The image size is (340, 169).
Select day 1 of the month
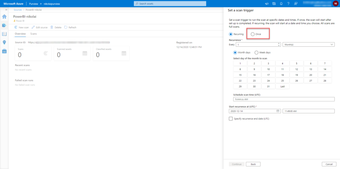pos(240,63)
